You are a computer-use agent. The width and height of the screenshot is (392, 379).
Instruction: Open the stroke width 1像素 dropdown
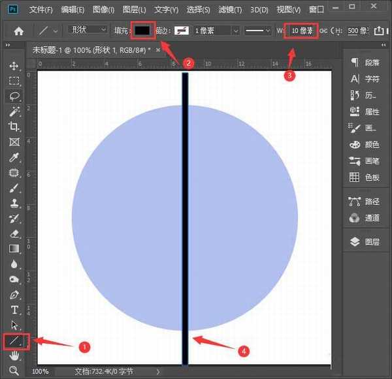(x=216, y=31)
